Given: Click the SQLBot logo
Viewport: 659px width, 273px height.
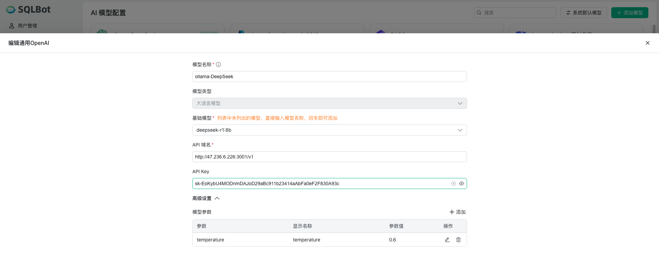Looking at the screenshot, I should point(28,10).
